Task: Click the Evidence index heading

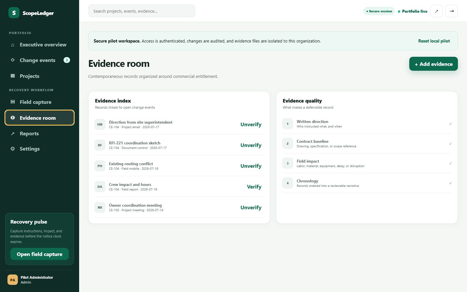Action: pos(113,101)
